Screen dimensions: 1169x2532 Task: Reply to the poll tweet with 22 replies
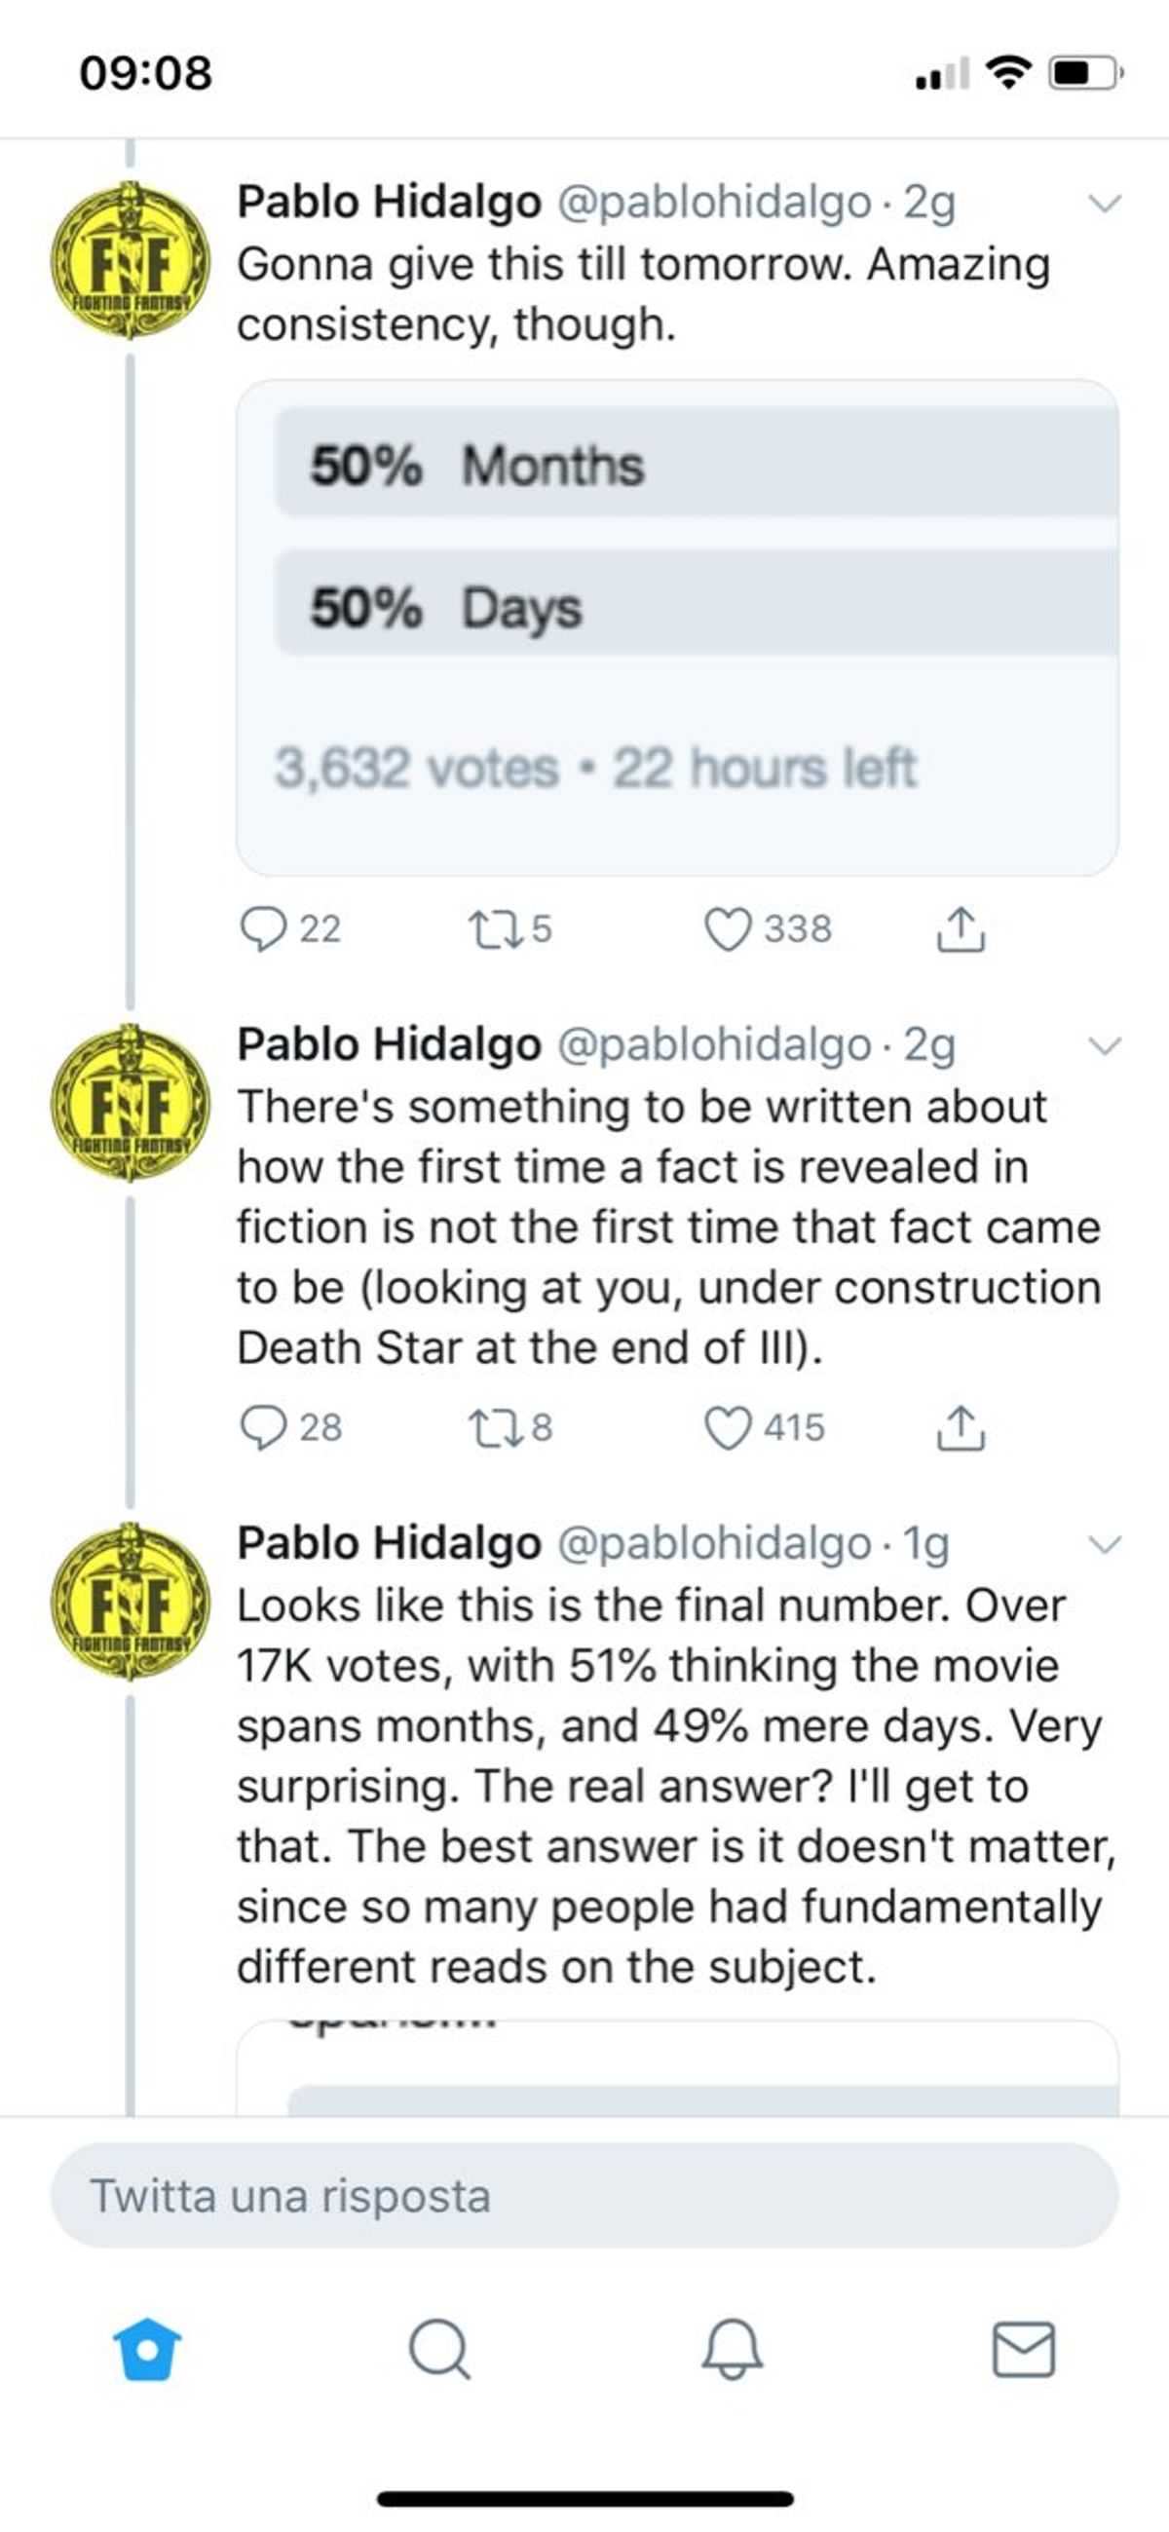click(263, 928)
